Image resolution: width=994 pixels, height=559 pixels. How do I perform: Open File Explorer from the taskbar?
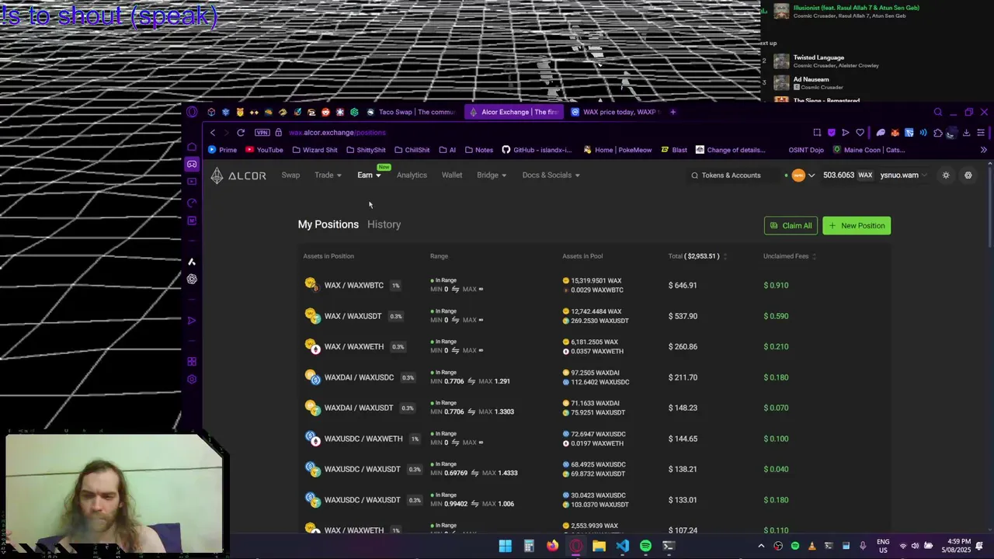coord(599,546)
